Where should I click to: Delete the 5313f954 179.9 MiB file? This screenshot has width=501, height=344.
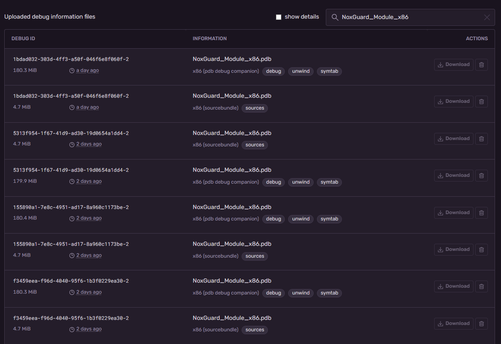click(481, 175)
